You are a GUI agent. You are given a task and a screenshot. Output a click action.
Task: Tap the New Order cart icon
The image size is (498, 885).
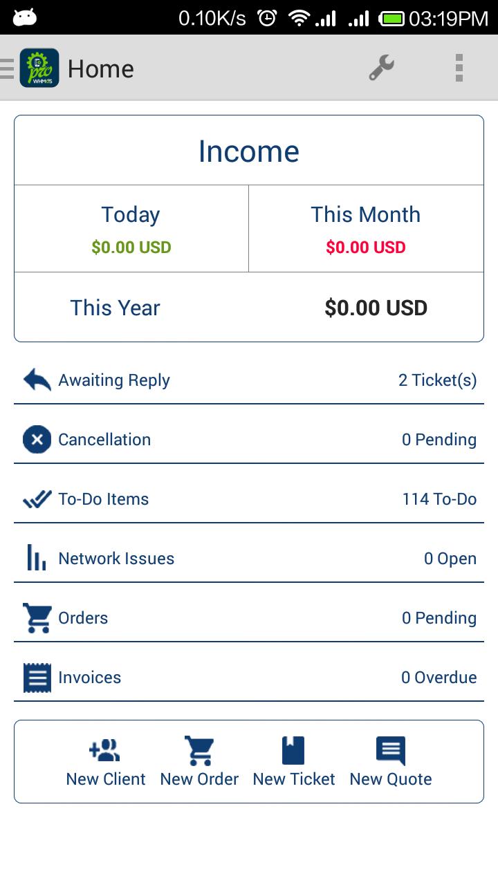[199, 750]
